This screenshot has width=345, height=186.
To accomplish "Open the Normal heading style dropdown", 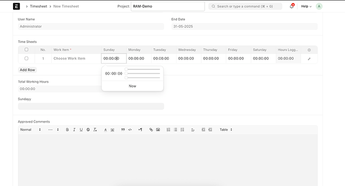I will point(30,129).
